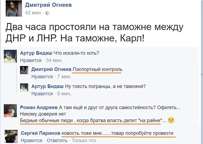Like Артур Бидаш's comment 'Что искали-то хоть?'
Screen dimensions: 203x144
(x=31, y=60)
